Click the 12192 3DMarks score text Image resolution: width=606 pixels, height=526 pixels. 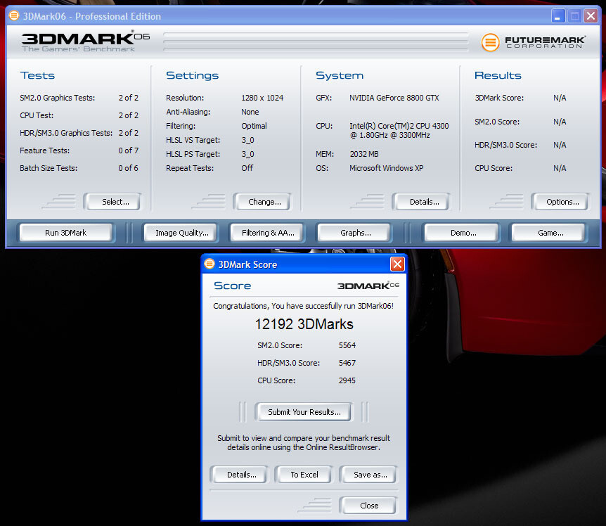tap(304, 324)
